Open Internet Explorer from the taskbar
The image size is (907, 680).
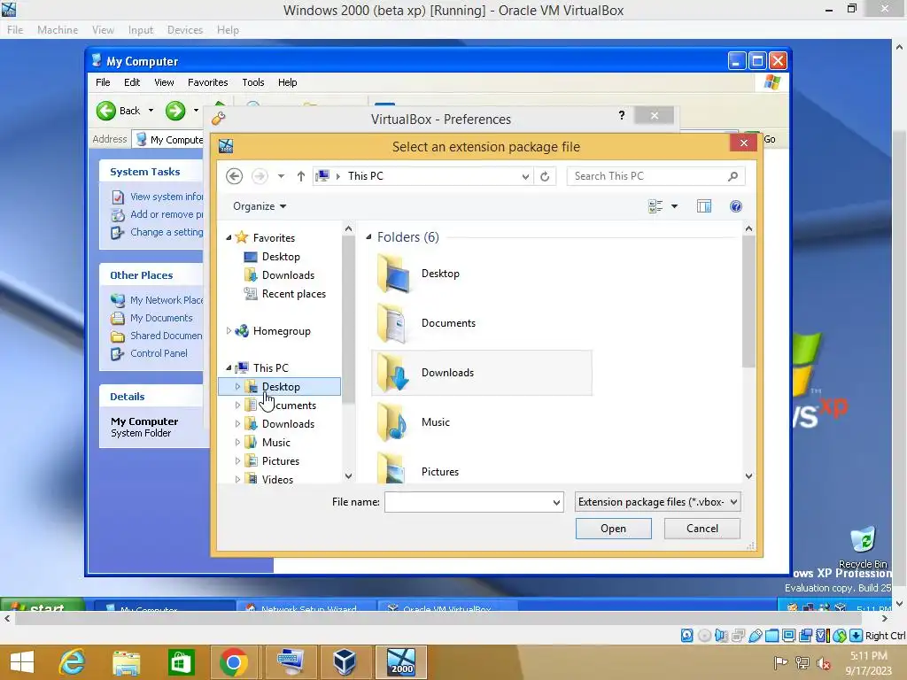tap(73, 662)
